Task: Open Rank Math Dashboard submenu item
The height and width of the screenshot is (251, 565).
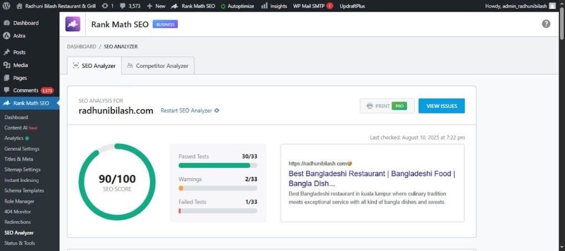Action: pyautogui.click(x=16, y=118)
